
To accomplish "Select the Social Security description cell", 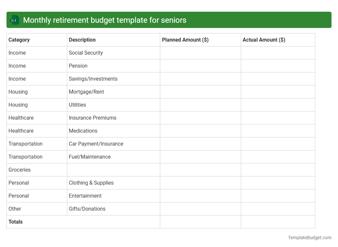I will [x=85, y=53].
